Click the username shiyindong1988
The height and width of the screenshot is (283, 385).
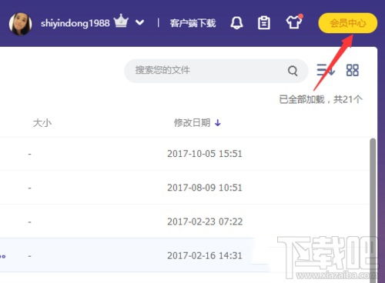coord(75,23)
